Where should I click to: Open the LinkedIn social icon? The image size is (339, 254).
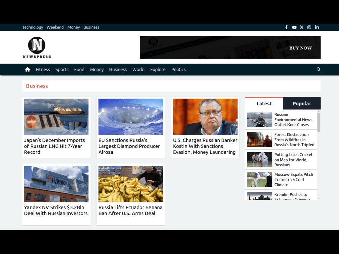click(317, 27)
